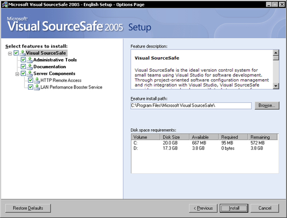Image resolution: width=287 pixels, height=218 pixels.
Task: Select the D: volume row
Action: click(204, 148)
